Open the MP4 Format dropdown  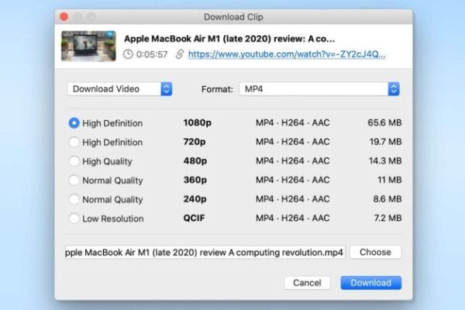coord(319,89)
